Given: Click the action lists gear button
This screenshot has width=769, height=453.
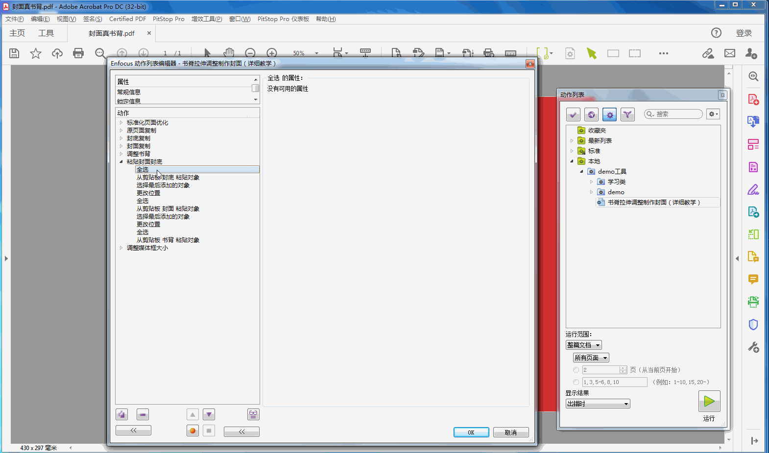Looking at the screenshot, I should click(x=609, y=114).
